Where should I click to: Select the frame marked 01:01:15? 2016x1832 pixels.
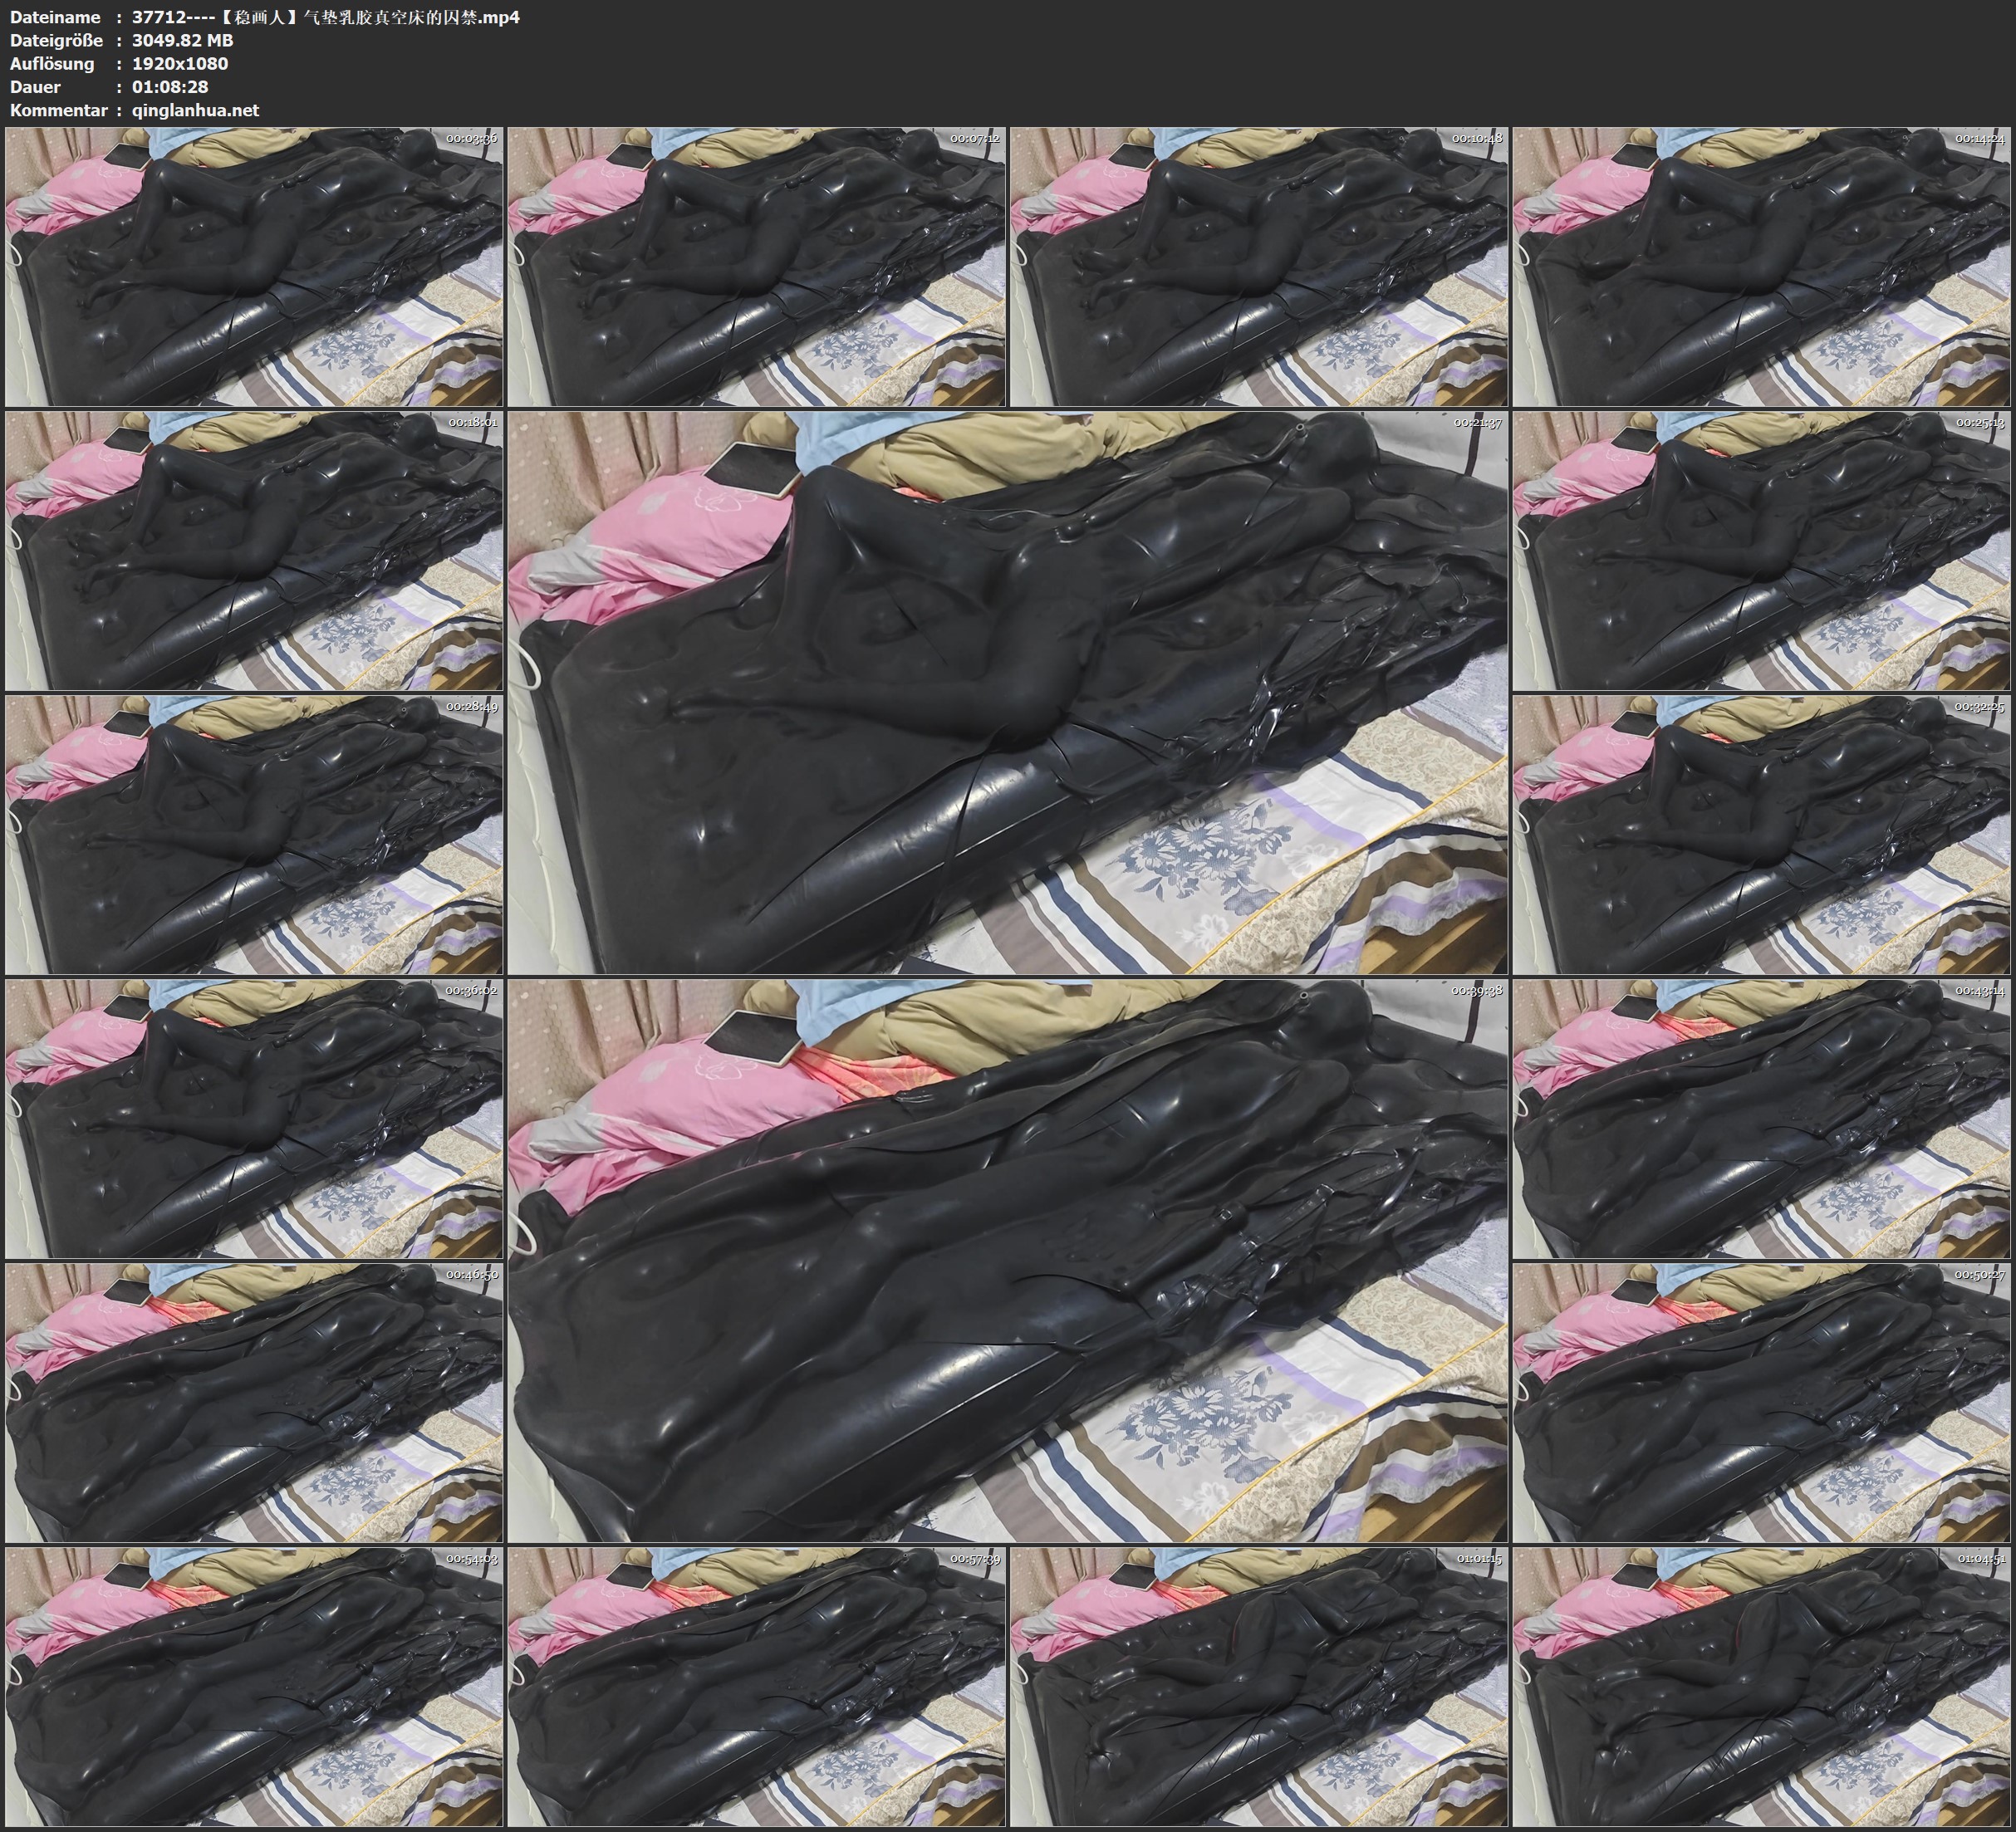[1259, 1686]
